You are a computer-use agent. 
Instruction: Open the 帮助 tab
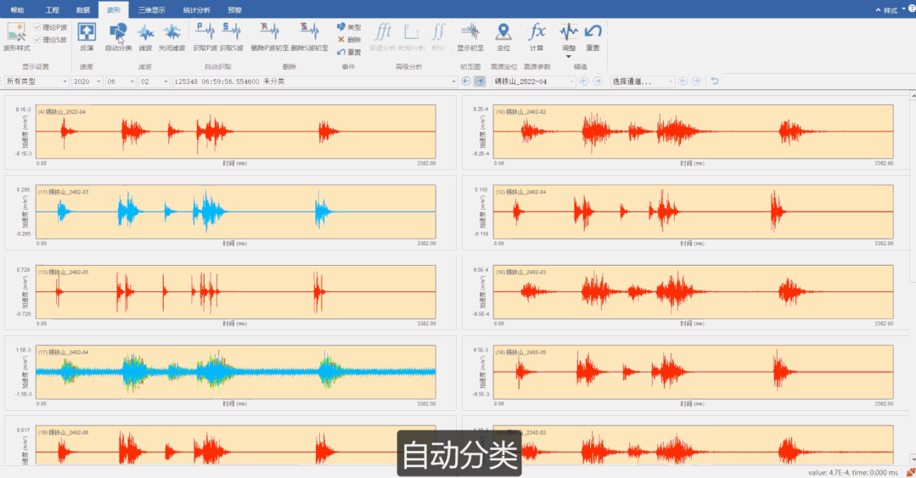(18, 10)
